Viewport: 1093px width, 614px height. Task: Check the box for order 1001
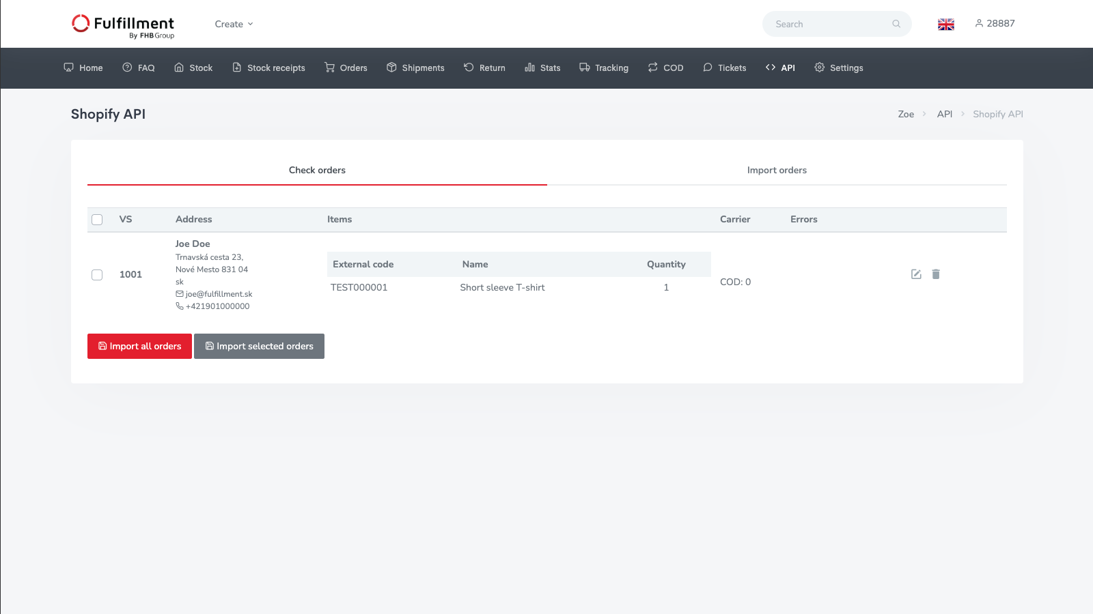pyautogui.click(x=97, y=275)
